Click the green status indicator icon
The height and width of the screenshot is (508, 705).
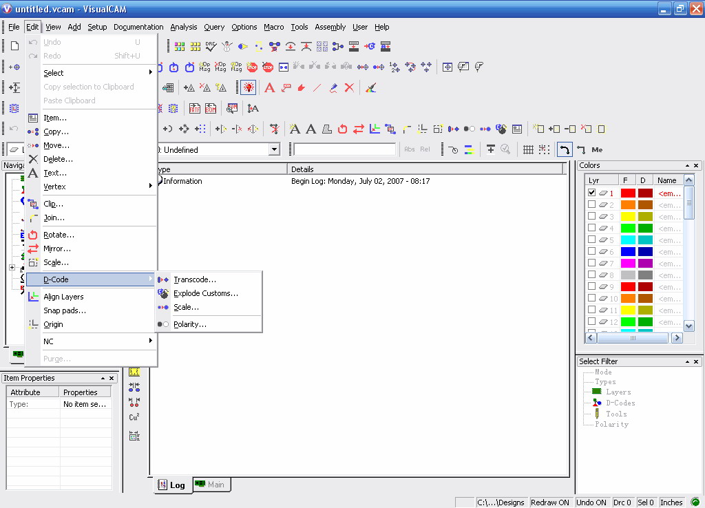[695, 502]
